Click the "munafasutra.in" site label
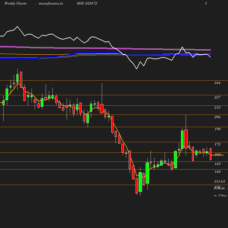This screenshot has height=228, width=228. [x=51, y=4]
